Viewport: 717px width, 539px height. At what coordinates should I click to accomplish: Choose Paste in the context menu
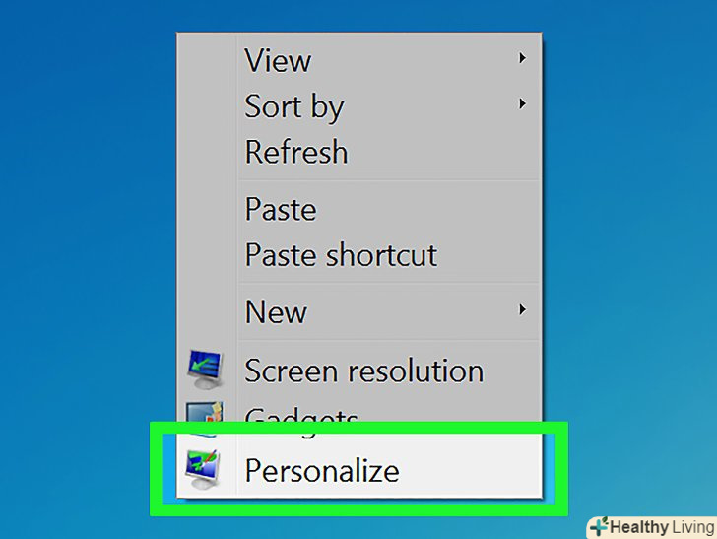tap(281, 209)
